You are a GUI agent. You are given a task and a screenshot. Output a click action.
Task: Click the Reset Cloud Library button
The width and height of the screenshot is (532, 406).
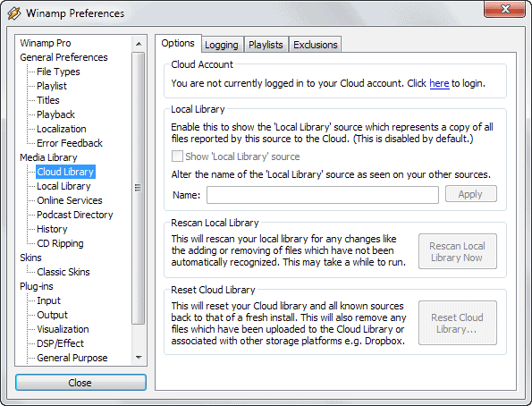point(458,323)
